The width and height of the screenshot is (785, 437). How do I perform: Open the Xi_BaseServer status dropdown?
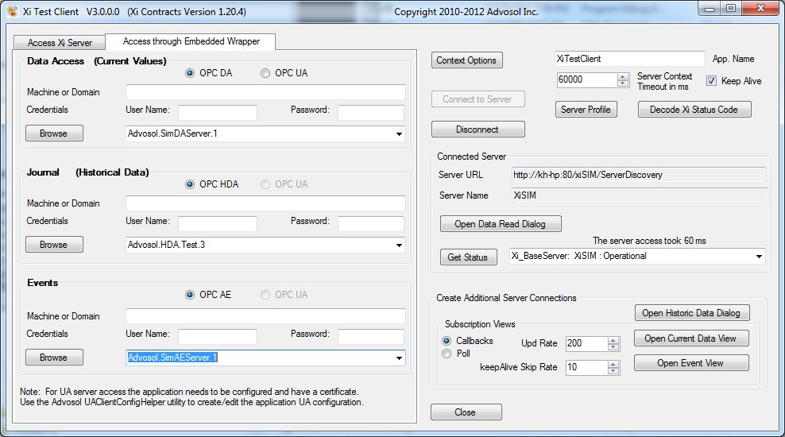tap(759, 257)
